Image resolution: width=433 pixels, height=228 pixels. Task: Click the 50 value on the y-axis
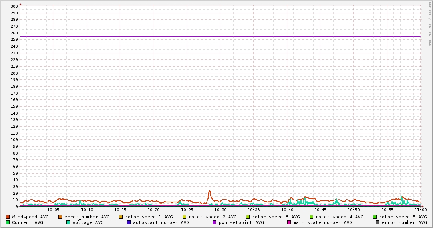(x=15, y=173)
